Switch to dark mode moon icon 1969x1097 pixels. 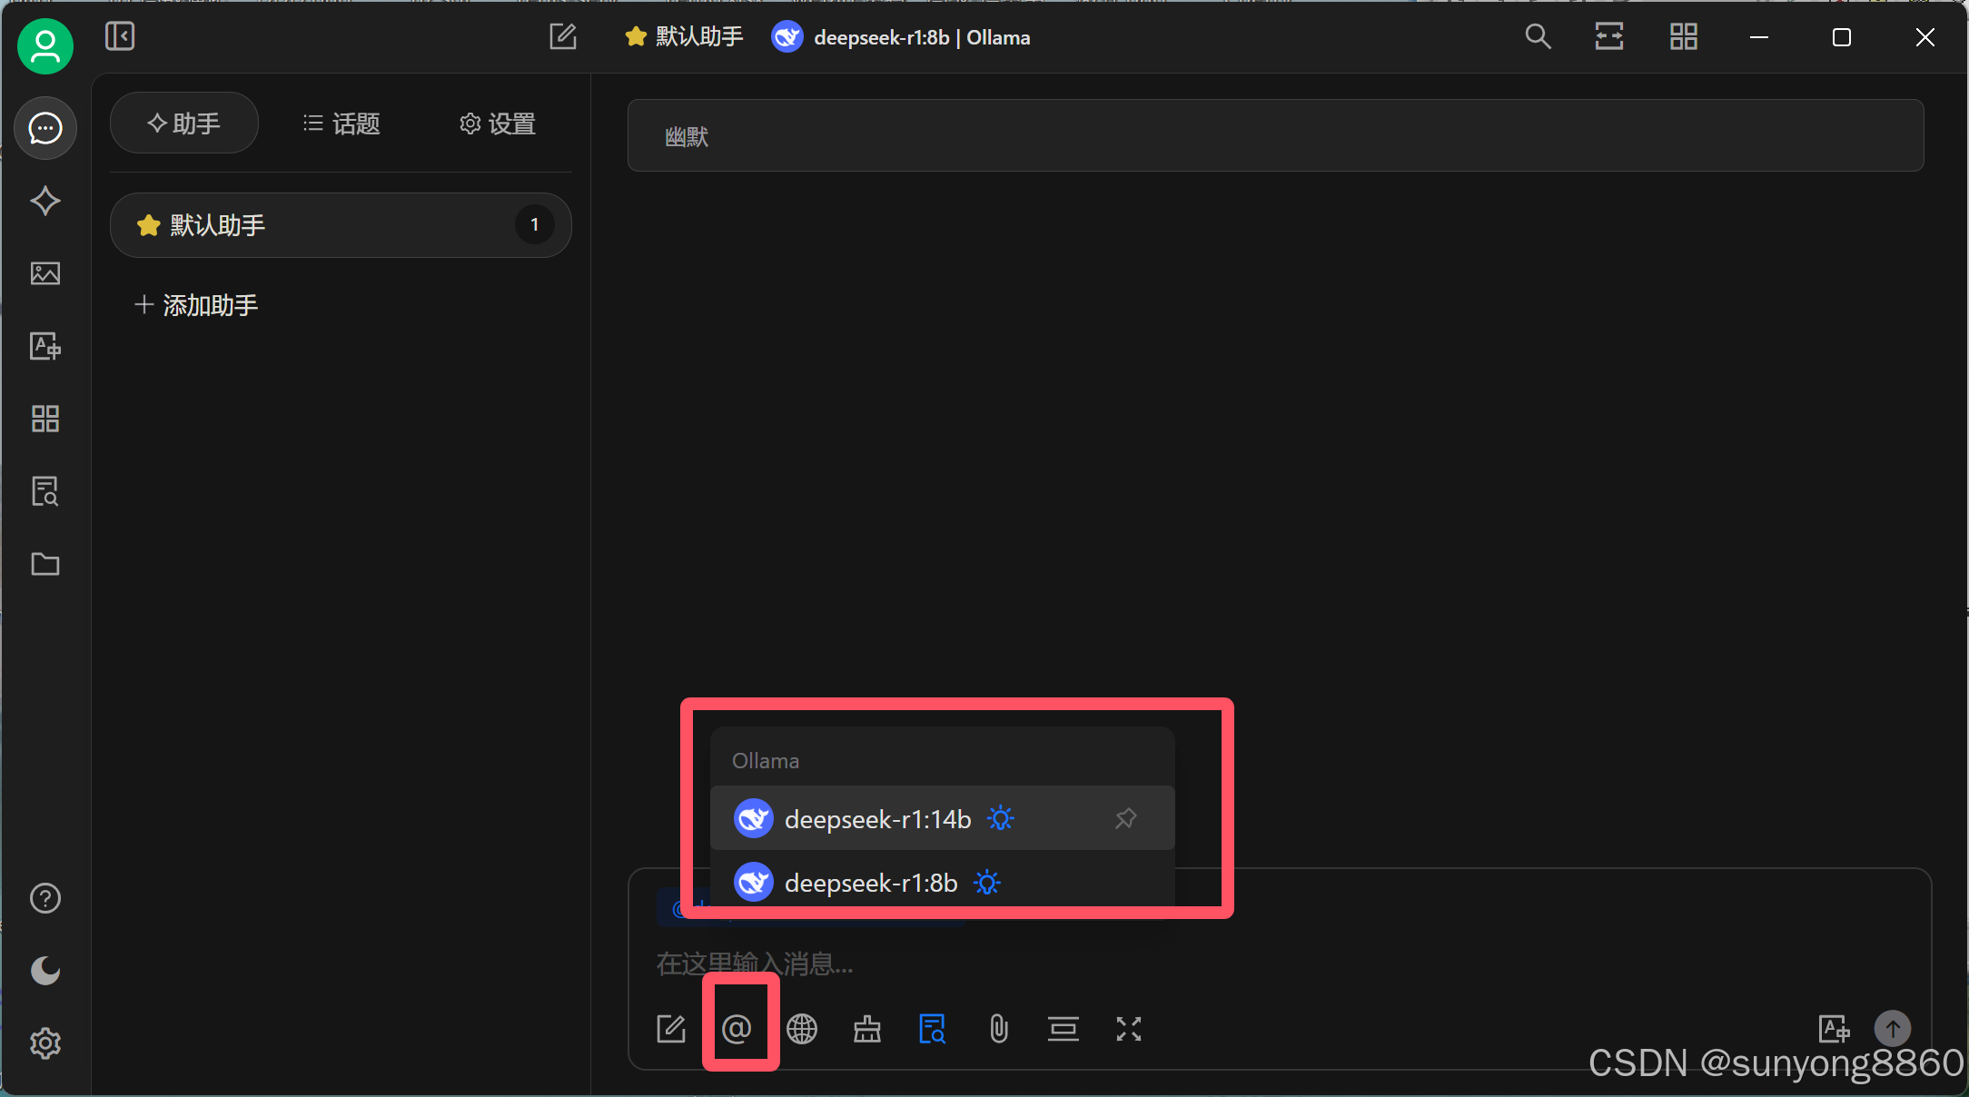point(45,971)
